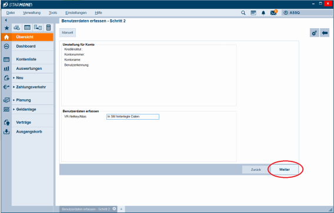Open Verträge in the sidebar
The image size is (334, 213).
click(32, 123)
